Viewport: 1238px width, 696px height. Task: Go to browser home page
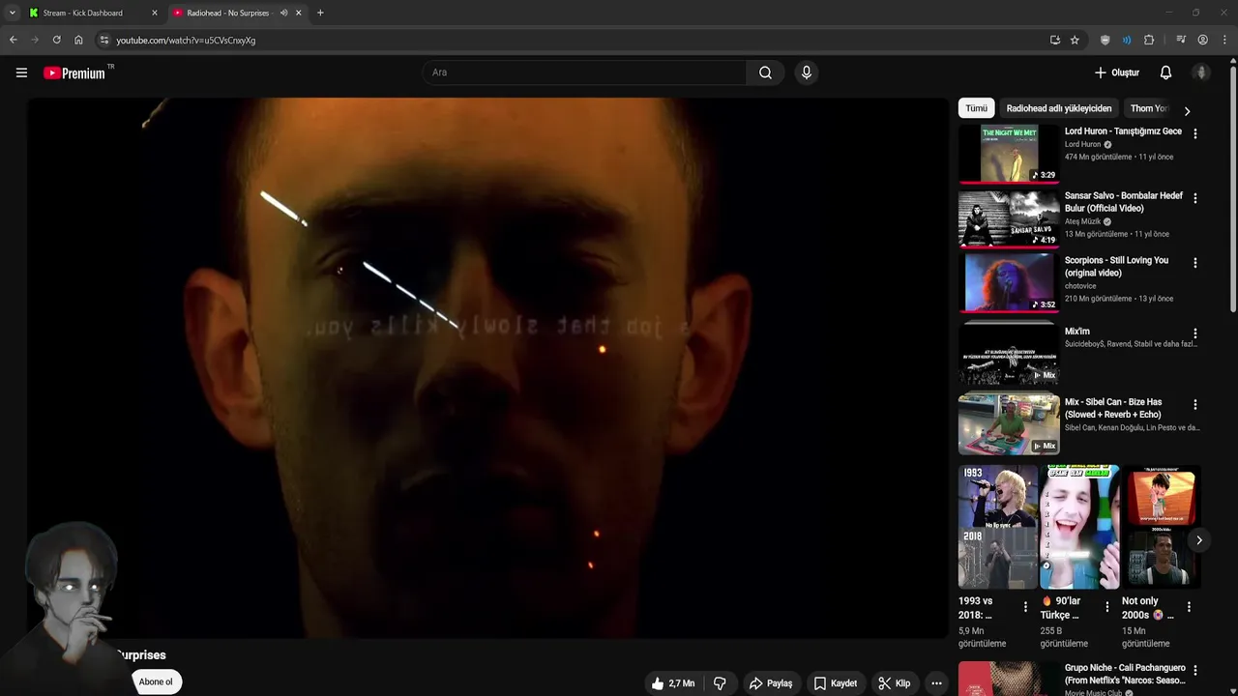click(78, 40)
